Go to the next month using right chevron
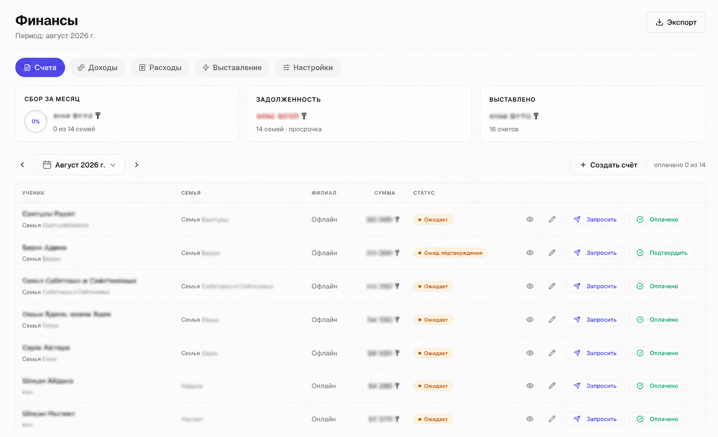Screen dimensions: 718x437 pyautogui.click(x=137, y=165)
